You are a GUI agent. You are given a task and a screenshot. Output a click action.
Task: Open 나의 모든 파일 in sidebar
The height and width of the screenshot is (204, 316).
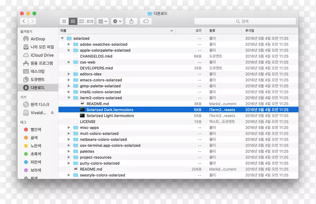coord(38,47)
